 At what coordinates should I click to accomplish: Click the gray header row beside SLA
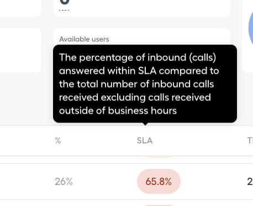click(x=126, y=141)
